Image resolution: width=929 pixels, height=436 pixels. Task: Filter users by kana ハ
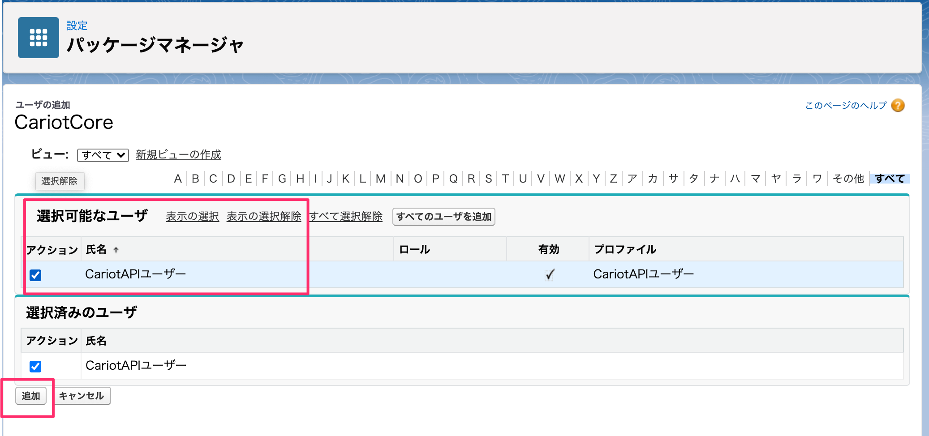pyautogui.click(x=735, y=179)
